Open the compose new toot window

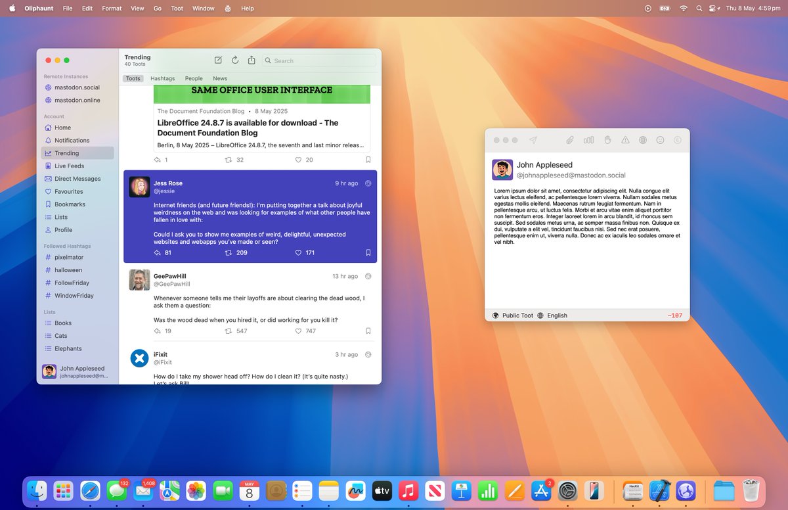tap(217, 60)
